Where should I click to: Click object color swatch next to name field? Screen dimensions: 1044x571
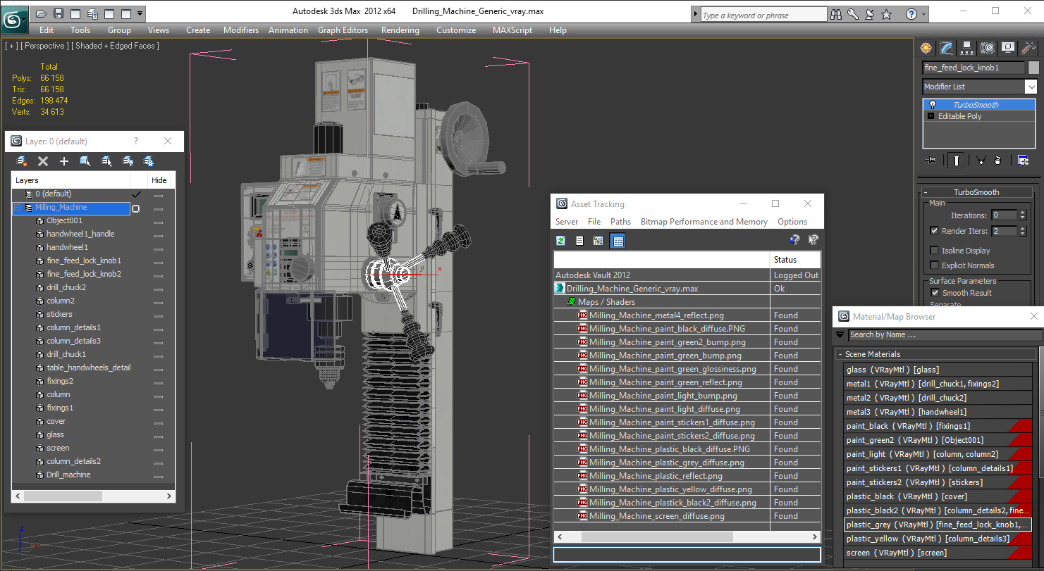coord(1033,68)
